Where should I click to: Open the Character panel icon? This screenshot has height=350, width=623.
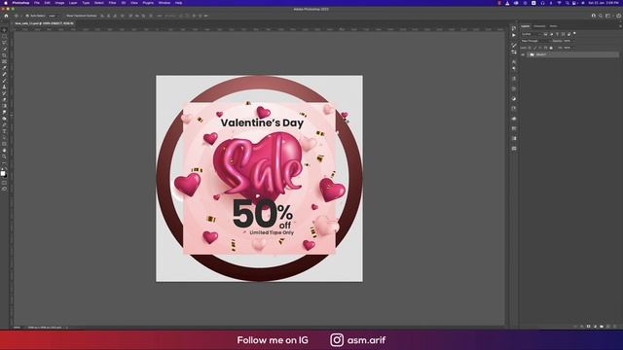(x=514, y=62)
